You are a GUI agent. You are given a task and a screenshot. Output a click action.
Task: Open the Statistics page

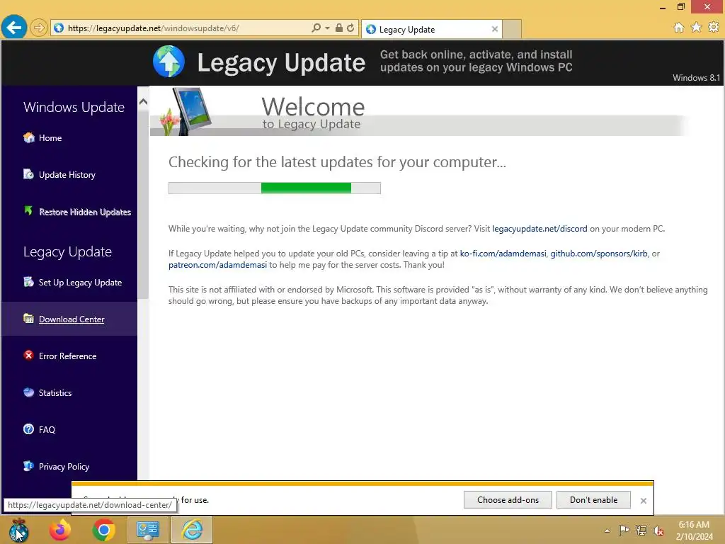[55, 392]
